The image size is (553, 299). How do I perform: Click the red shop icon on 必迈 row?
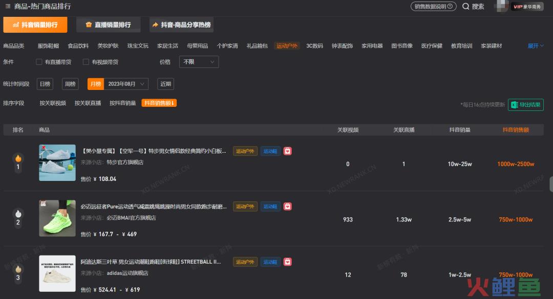[288, 206]
